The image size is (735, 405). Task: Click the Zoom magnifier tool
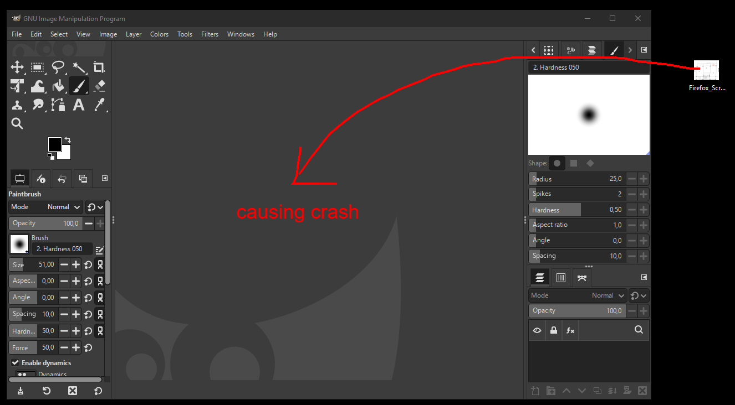point(17,123)
